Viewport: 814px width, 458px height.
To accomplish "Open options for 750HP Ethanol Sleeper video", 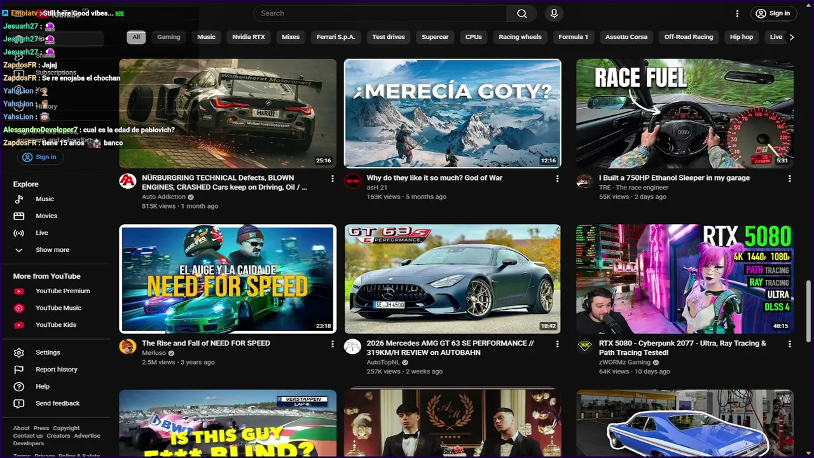I will 789,179.
